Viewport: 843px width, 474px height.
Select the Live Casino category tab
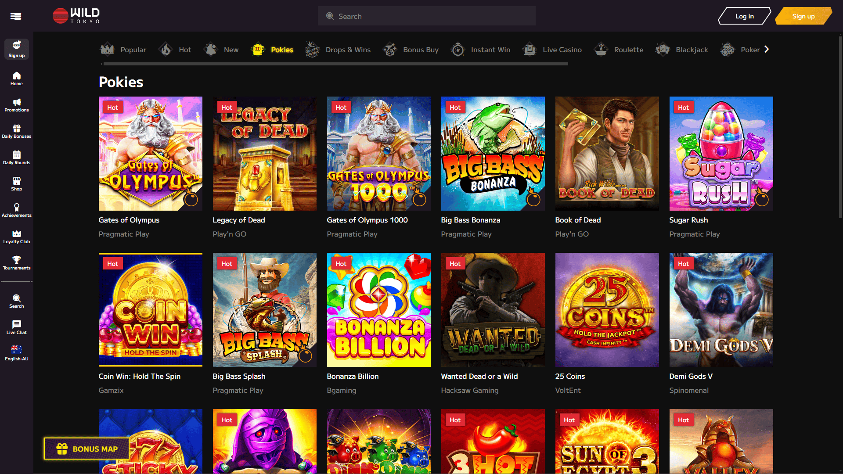click(x=552, y=50)
